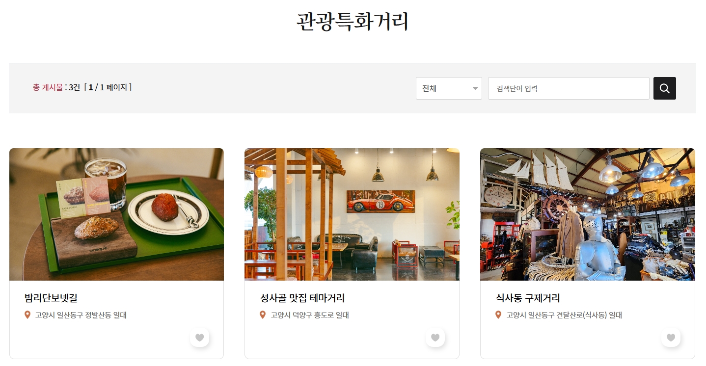Open the 식사동 구제거리 title link

(528, 298)
